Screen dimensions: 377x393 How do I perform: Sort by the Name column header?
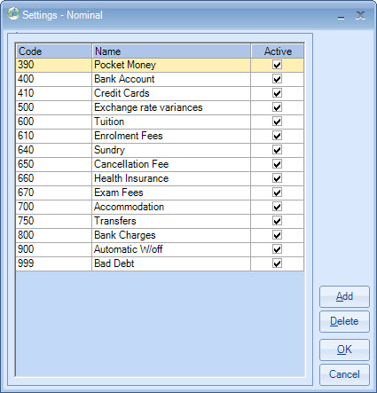pyautogui.click(x=171, y=51)
